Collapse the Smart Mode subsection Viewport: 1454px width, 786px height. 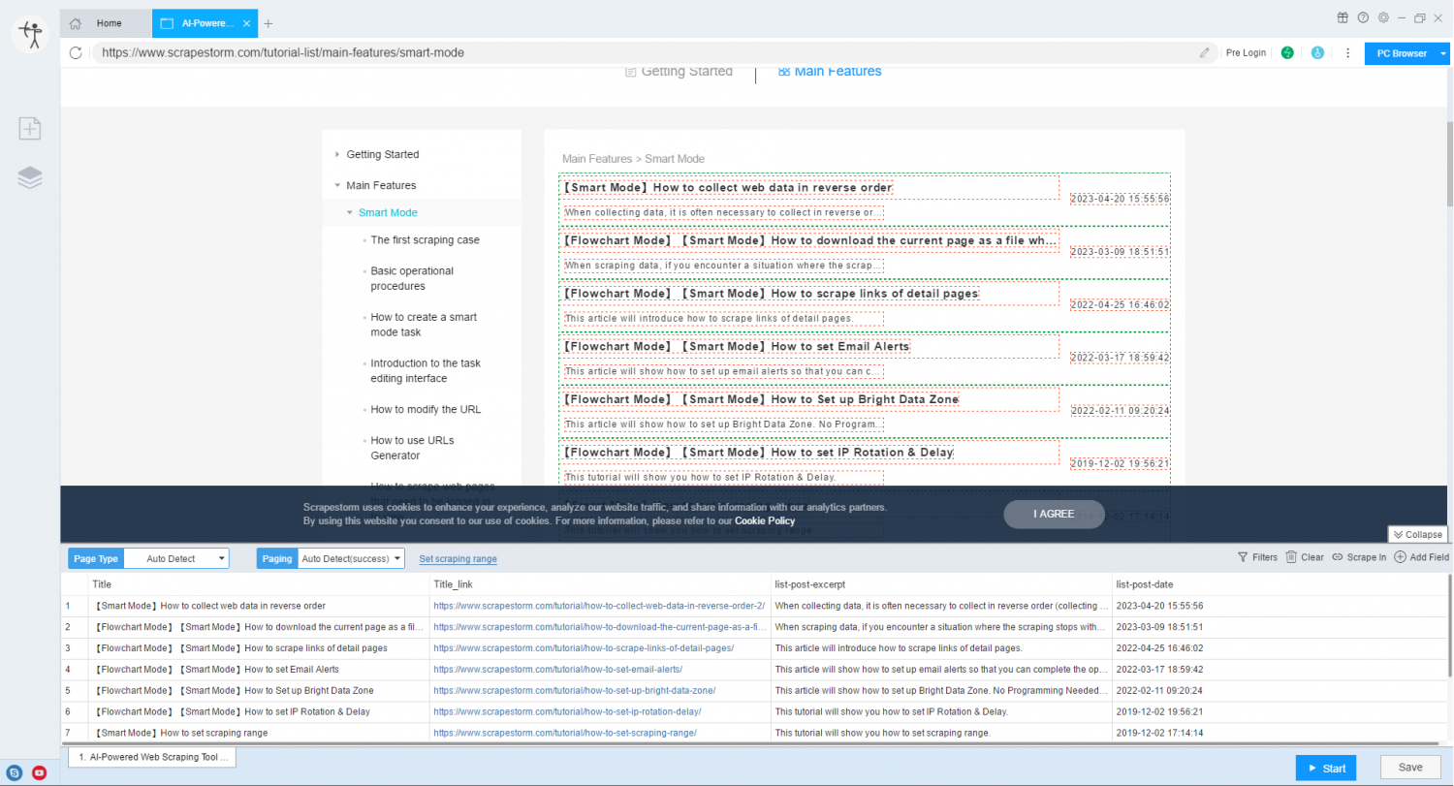tap(350, 212)
